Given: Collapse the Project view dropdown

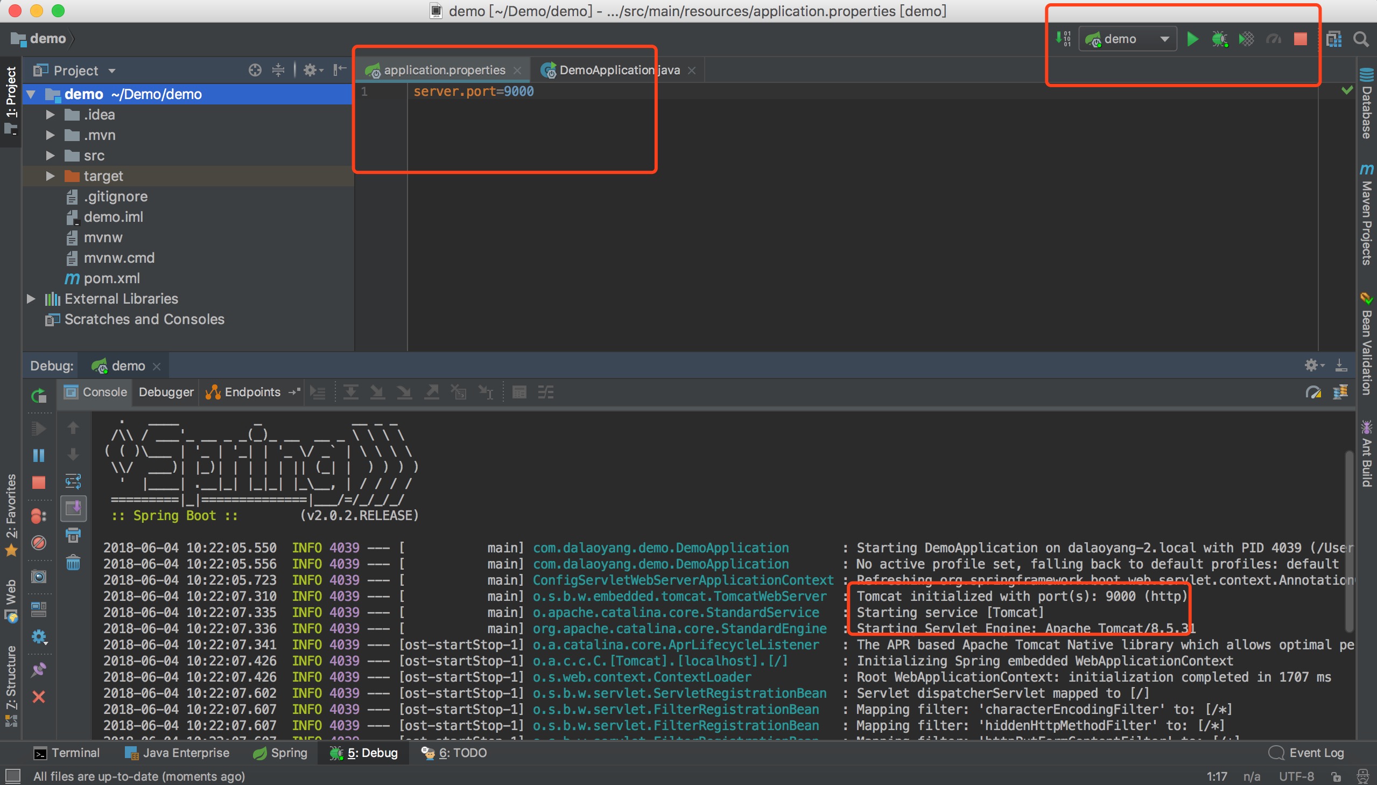Looking at the screenshot, I should coord(111,70).
